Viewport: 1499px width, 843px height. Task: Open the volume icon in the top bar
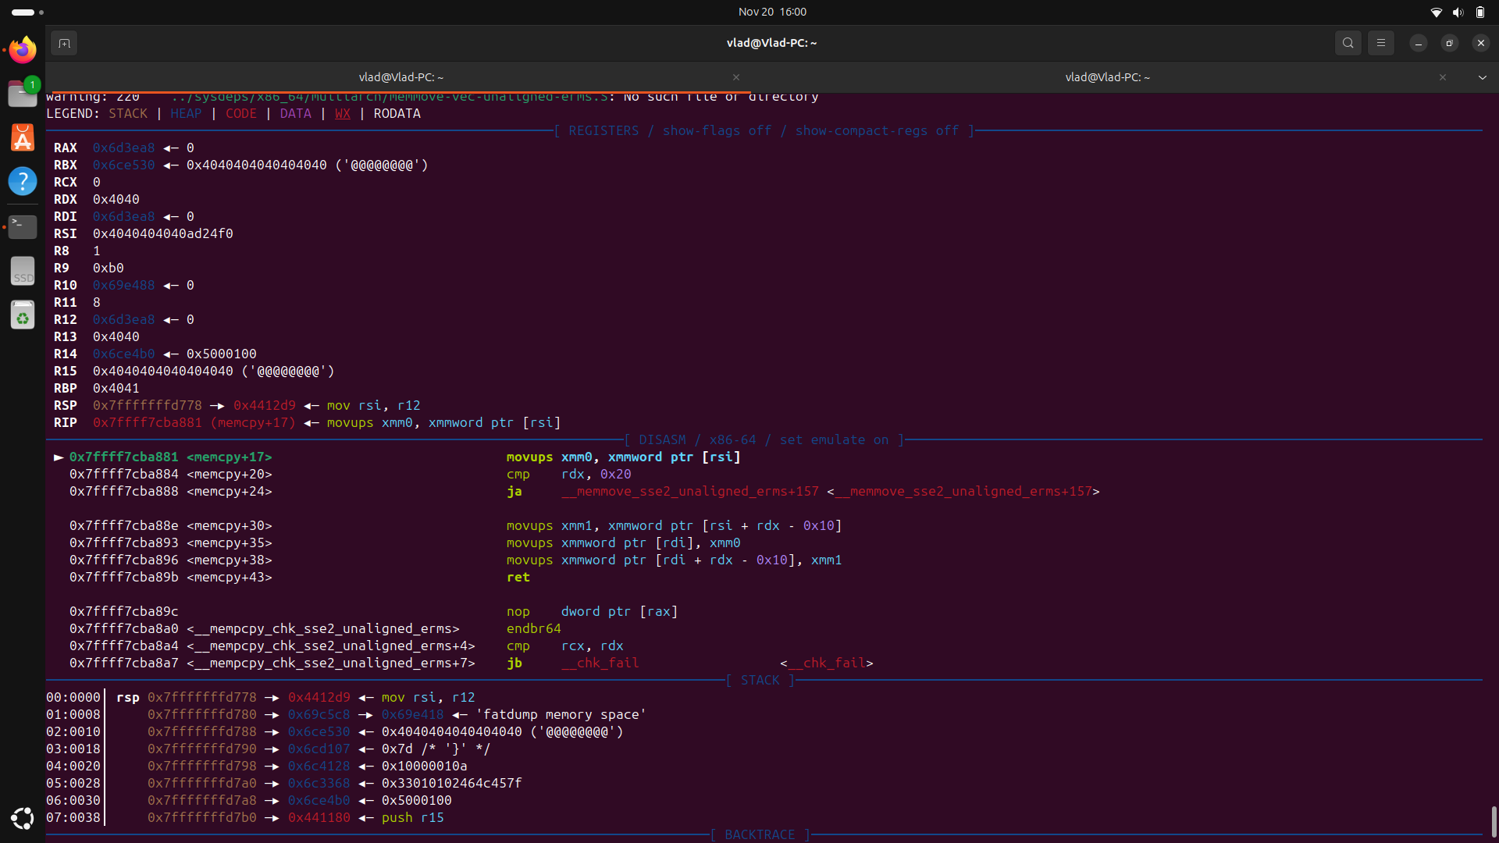(1458, 12)
